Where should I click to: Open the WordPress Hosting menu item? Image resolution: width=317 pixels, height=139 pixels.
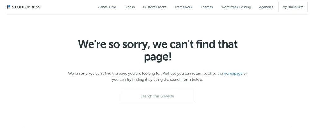pos(236,7)
